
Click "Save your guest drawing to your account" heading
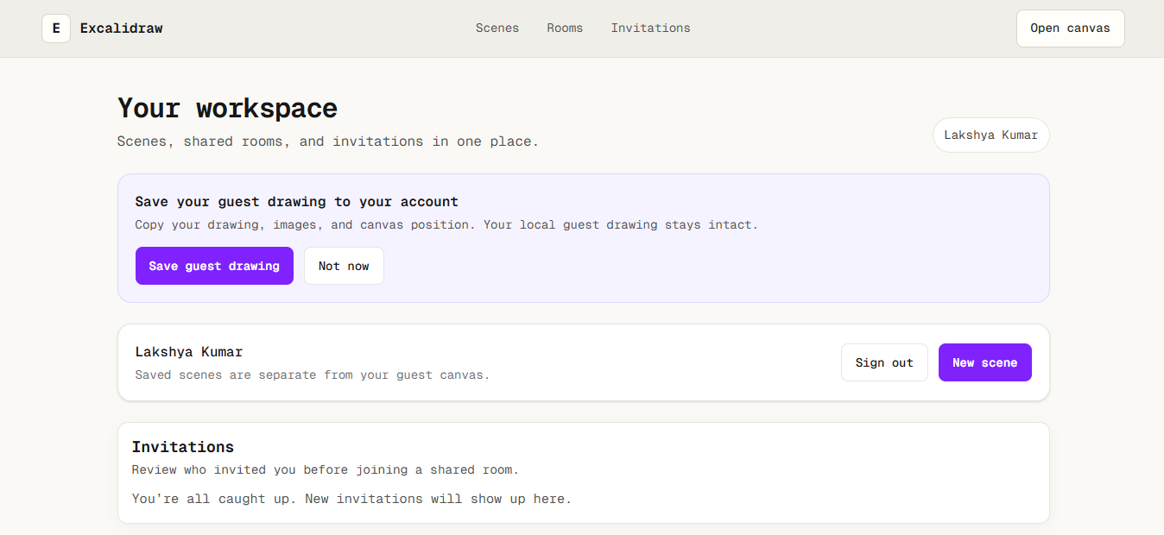[296, 202]
